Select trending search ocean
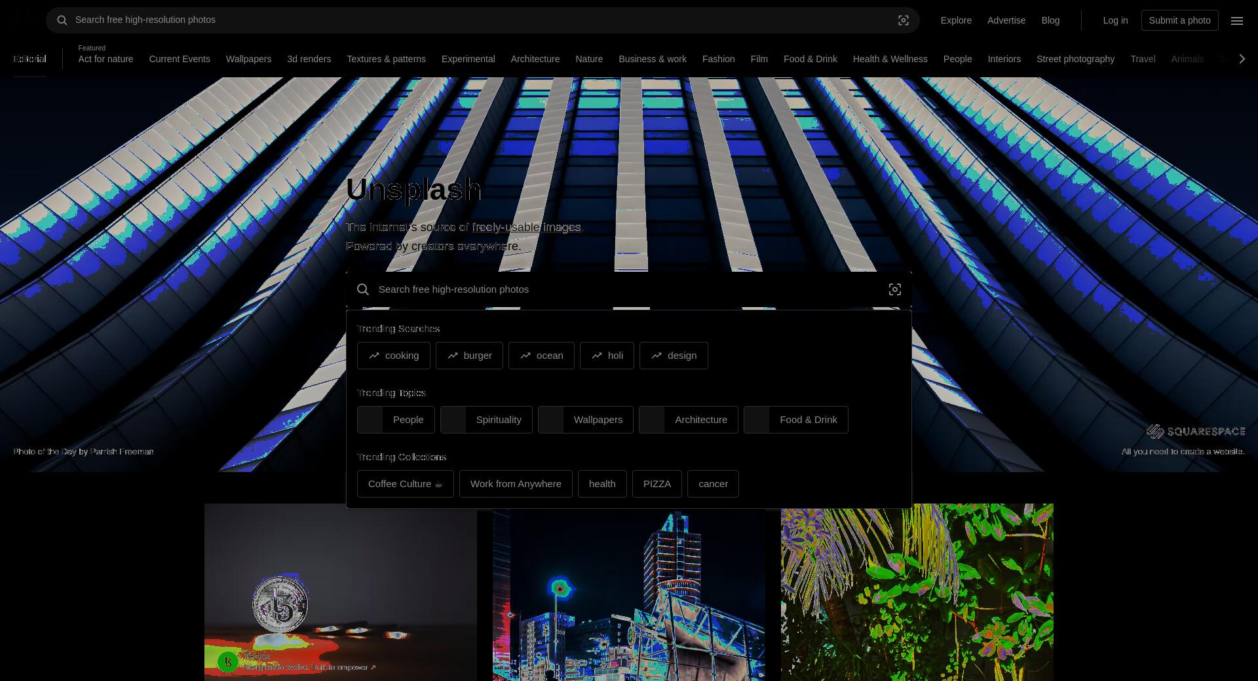This screenshot has height=681, width=1258. 541,356
